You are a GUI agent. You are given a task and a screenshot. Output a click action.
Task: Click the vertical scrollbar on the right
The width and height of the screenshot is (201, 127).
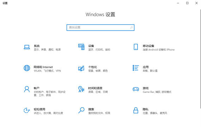tap(201, 59)
